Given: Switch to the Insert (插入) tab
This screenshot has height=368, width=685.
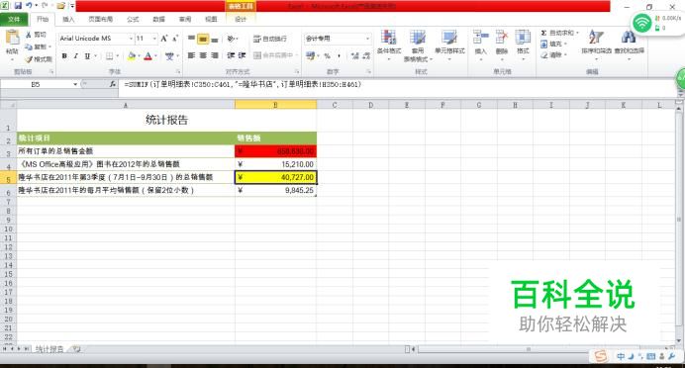Looking at the screenshot, I should pos(68,19).
